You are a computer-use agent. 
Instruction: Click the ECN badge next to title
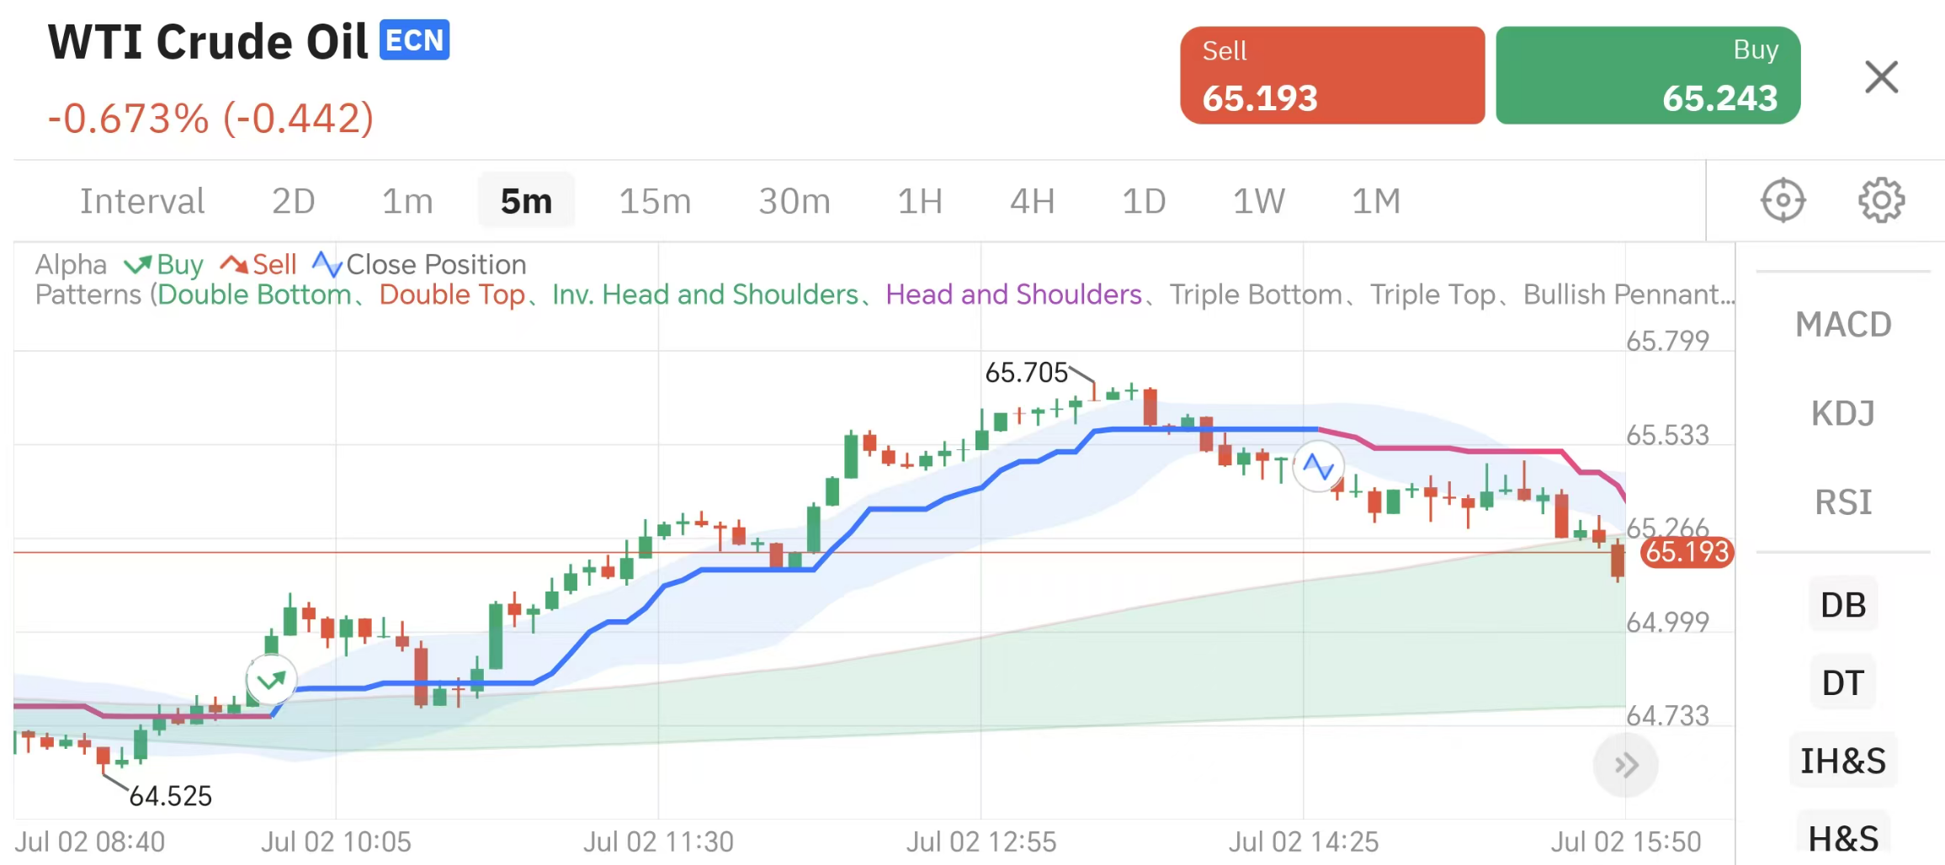tap(414, 40)
